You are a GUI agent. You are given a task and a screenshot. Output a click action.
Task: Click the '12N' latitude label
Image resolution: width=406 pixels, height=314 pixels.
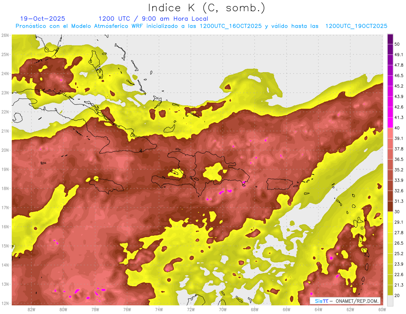(5, 303)
